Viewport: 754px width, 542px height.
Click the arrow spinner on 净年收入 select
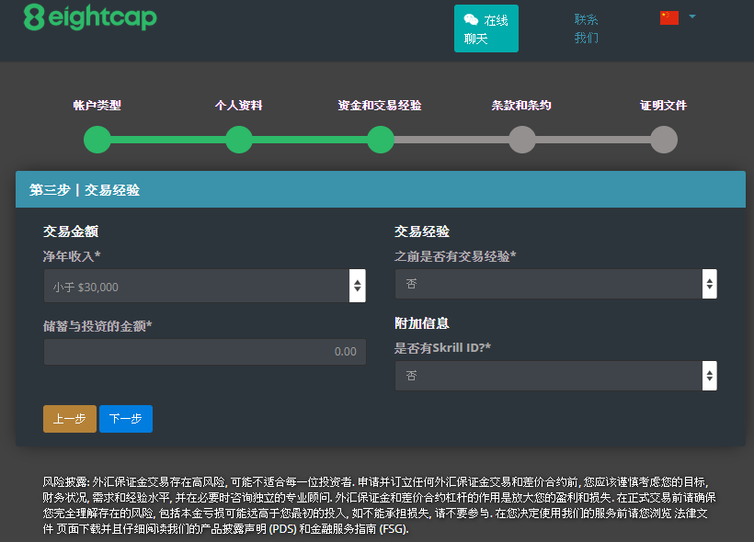click(357, 286)
